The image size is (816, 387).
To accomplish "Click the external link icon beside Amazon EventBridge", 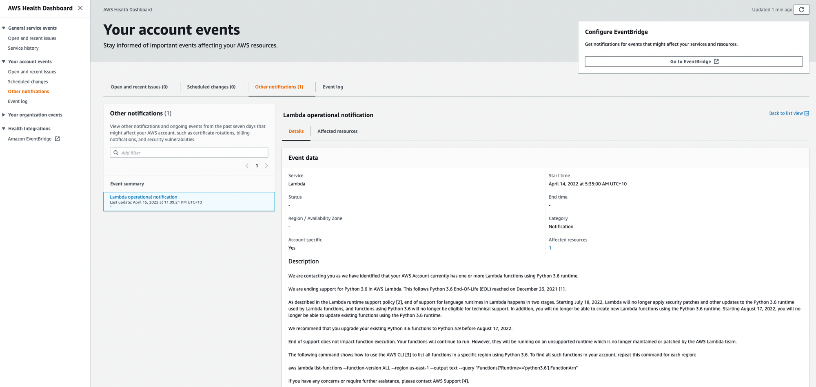I will click(x=58, y=139).
